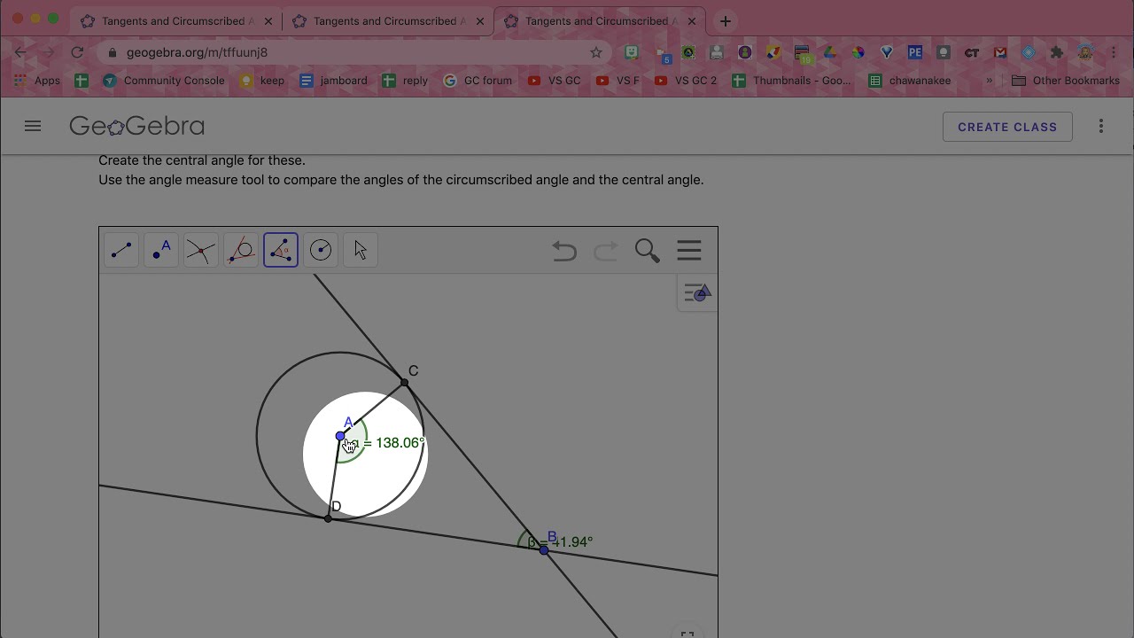1134x638 pixels.
Task: Click point A at the circle center
Action: tap(340, 436)
